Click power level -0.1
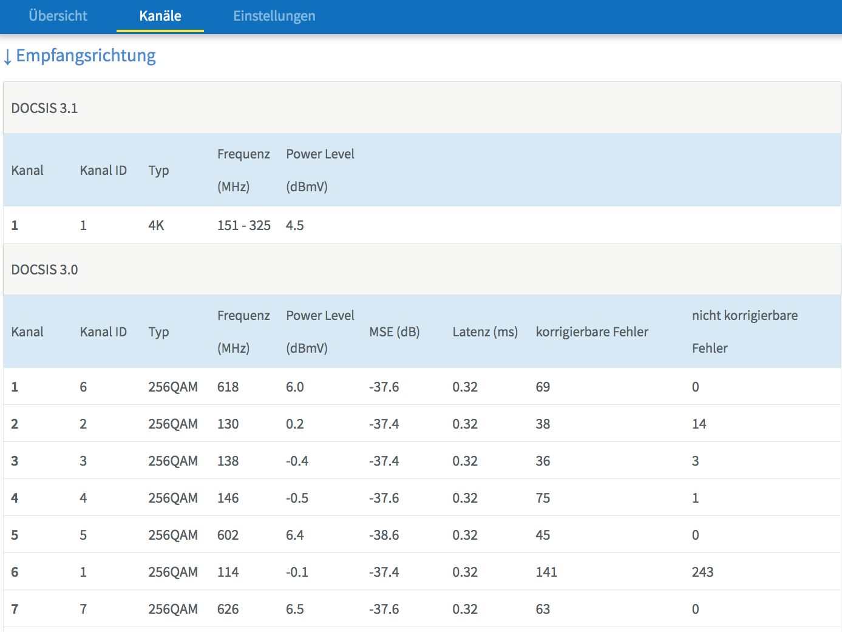 tap(297, 572)
